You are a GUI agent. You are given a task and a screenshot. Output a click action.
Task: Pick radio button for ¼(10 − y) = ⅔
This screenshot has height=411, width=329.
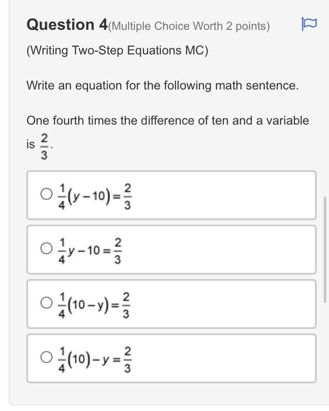(46, 303)
